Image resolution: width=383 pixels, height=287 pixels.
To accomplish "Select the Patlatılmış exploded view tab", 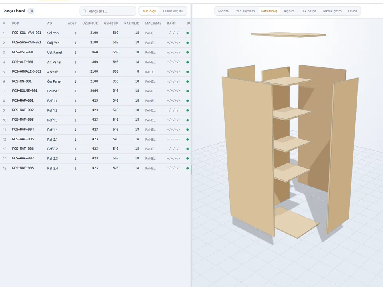I will click(x=269, y=11).
